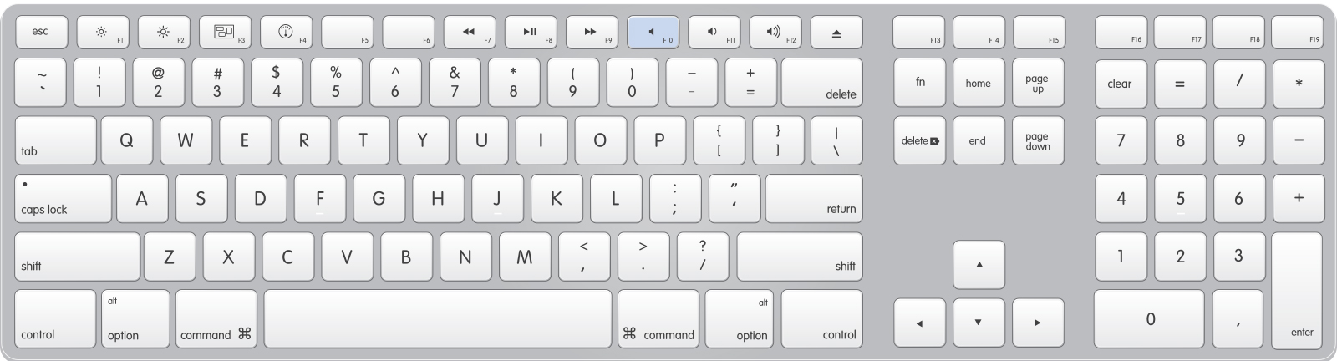
Task: Click the numpad enter key
Action: click(x=1297, y=290)
